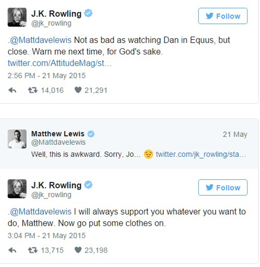
Task: Like the tweet with 23,198 likes
Action: tap(78, 250)
